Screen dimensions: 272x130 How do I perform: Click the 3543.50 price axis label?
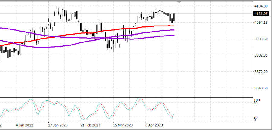[261, 88]
